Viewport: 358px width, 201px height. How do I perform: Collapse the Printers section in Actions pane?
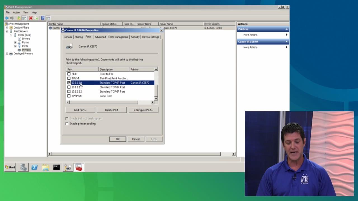click(x=286, y=29)
